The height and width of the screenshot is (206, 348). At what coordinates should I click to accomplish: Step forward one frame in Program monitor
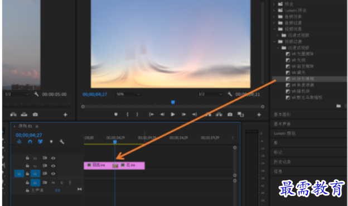pos(184,114)
